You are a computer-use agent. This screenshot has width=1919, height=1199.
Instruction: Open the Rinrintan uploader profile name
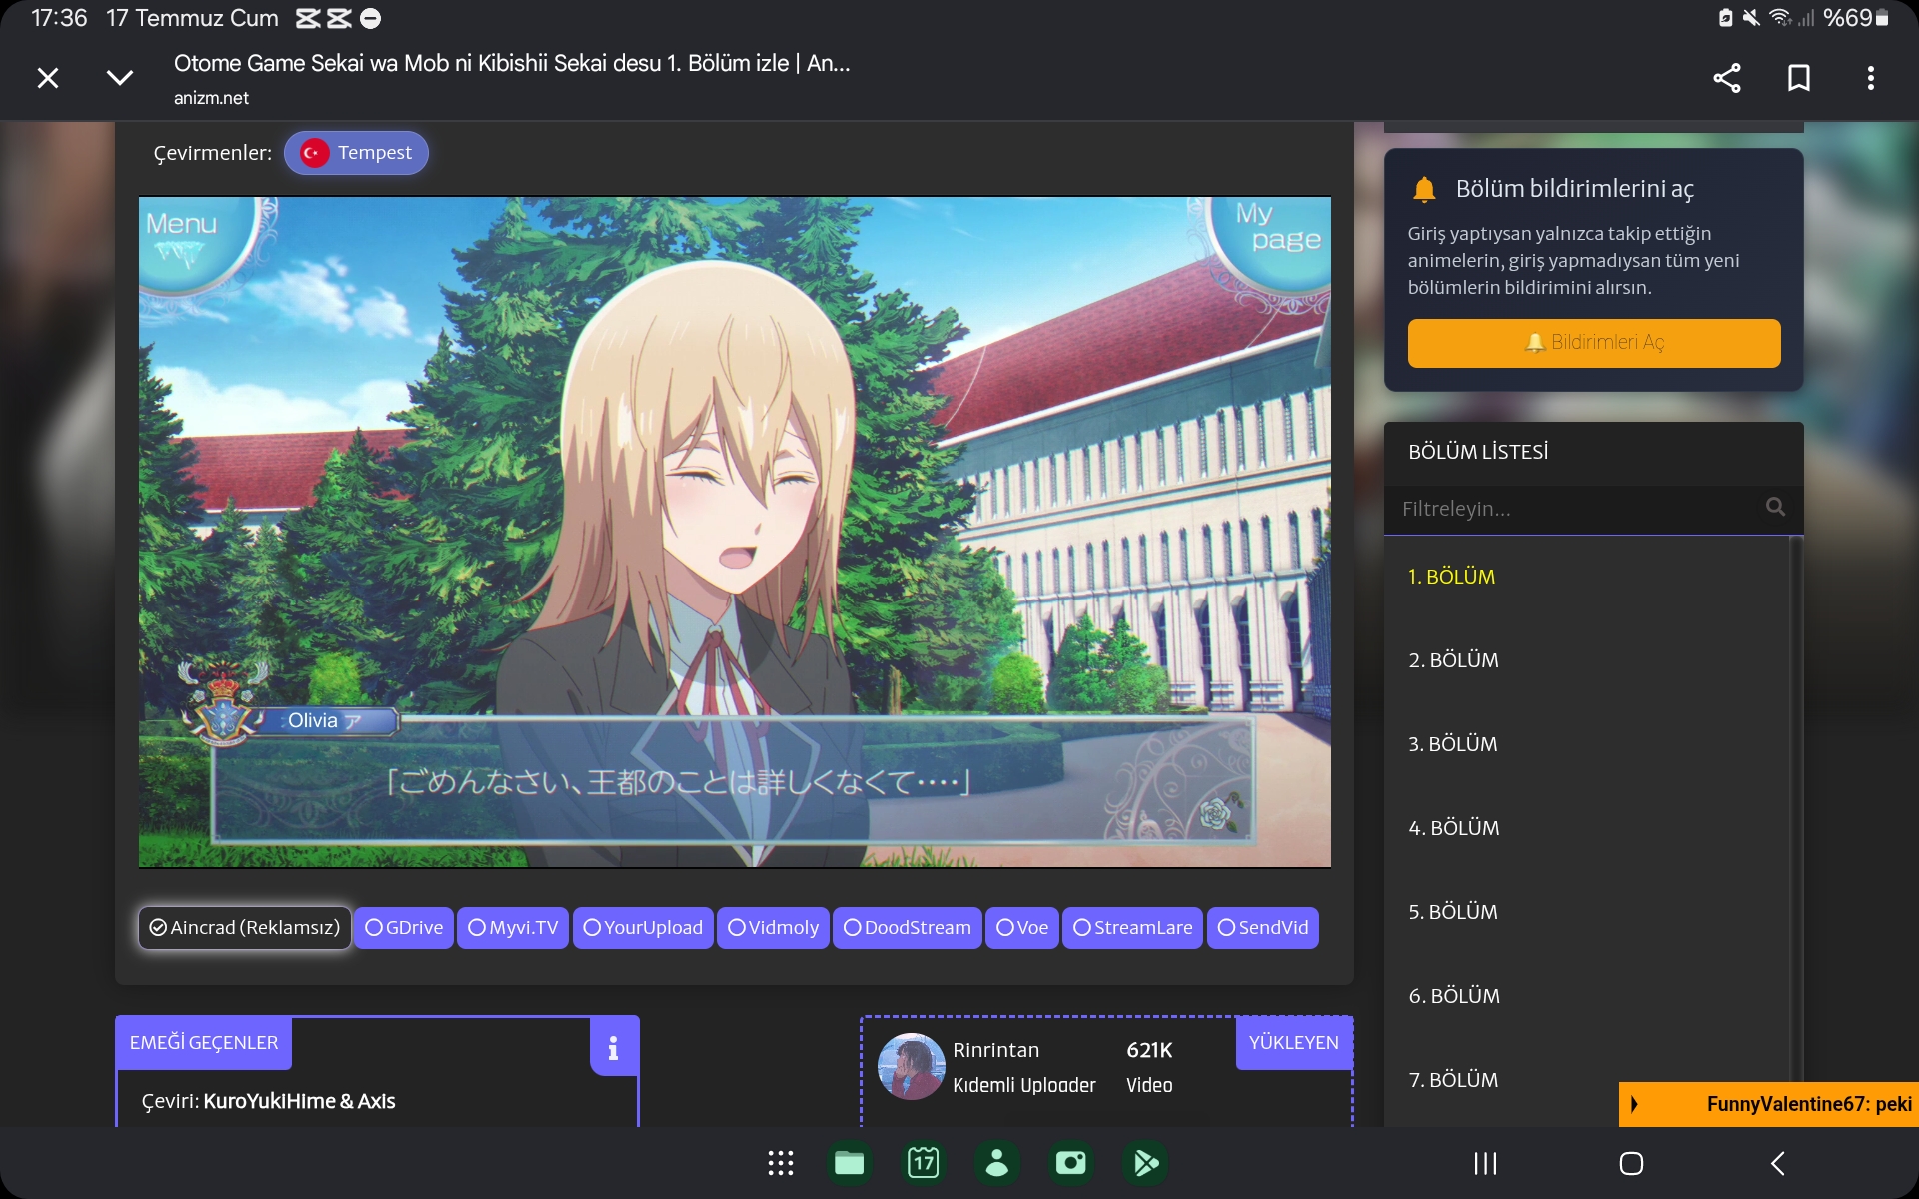pos(995,1050)
